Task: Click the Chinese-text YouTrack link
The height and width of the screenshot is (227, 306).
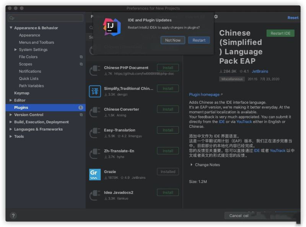Action: click(278, 150)
